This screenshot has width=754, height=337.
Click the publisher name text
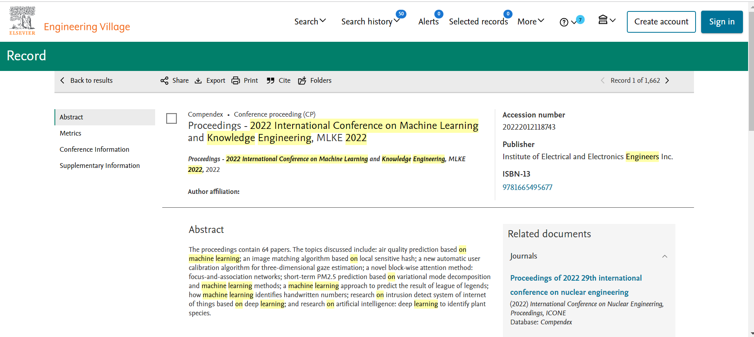(587, 156)
